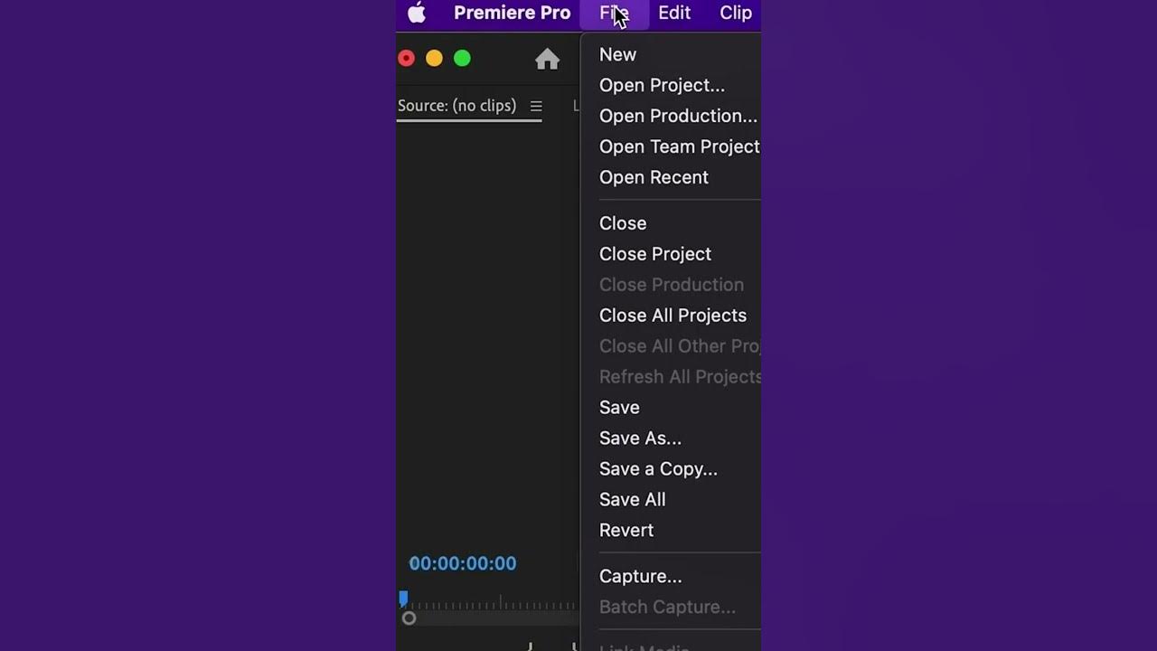Click the zoom scroll bar handle circle
Screen dimensions: 1157x651
pos(409,618)
